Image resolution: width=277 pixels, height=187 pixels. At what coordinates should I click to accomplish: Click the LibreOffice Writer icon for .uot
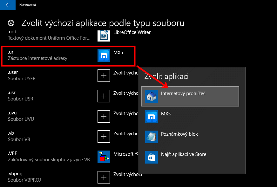tap(104, 35)
